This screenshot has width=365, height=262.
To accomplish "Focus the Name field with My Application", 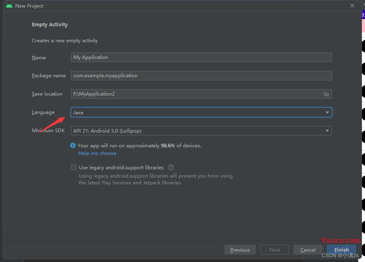I will (x=201, y=57).
